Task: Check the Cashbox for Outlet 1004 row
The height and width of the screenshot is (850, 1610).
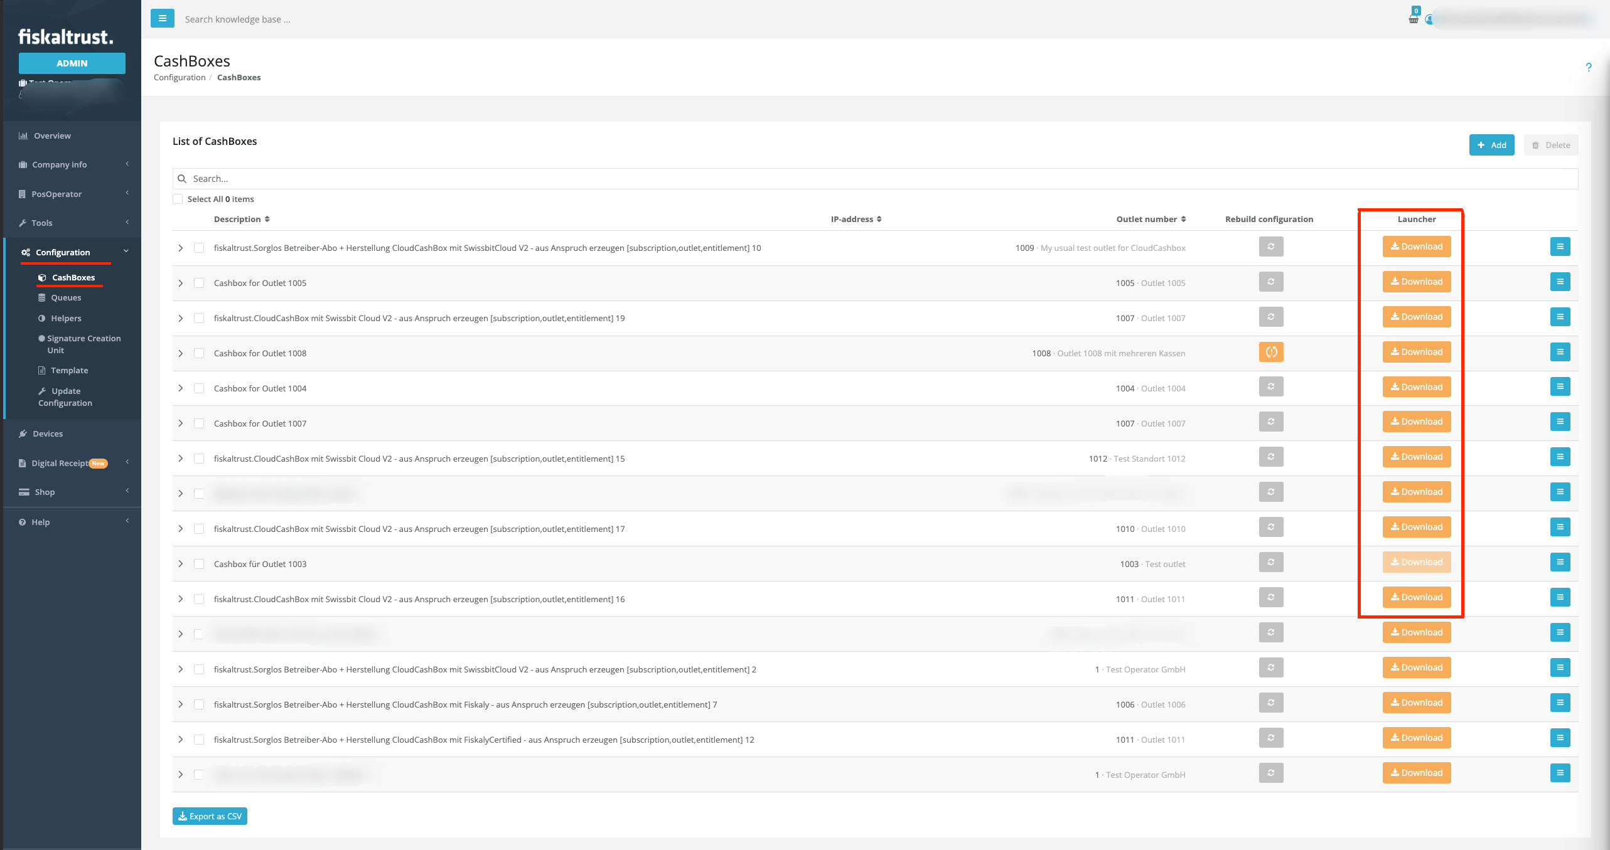Action: click(199, 388)
